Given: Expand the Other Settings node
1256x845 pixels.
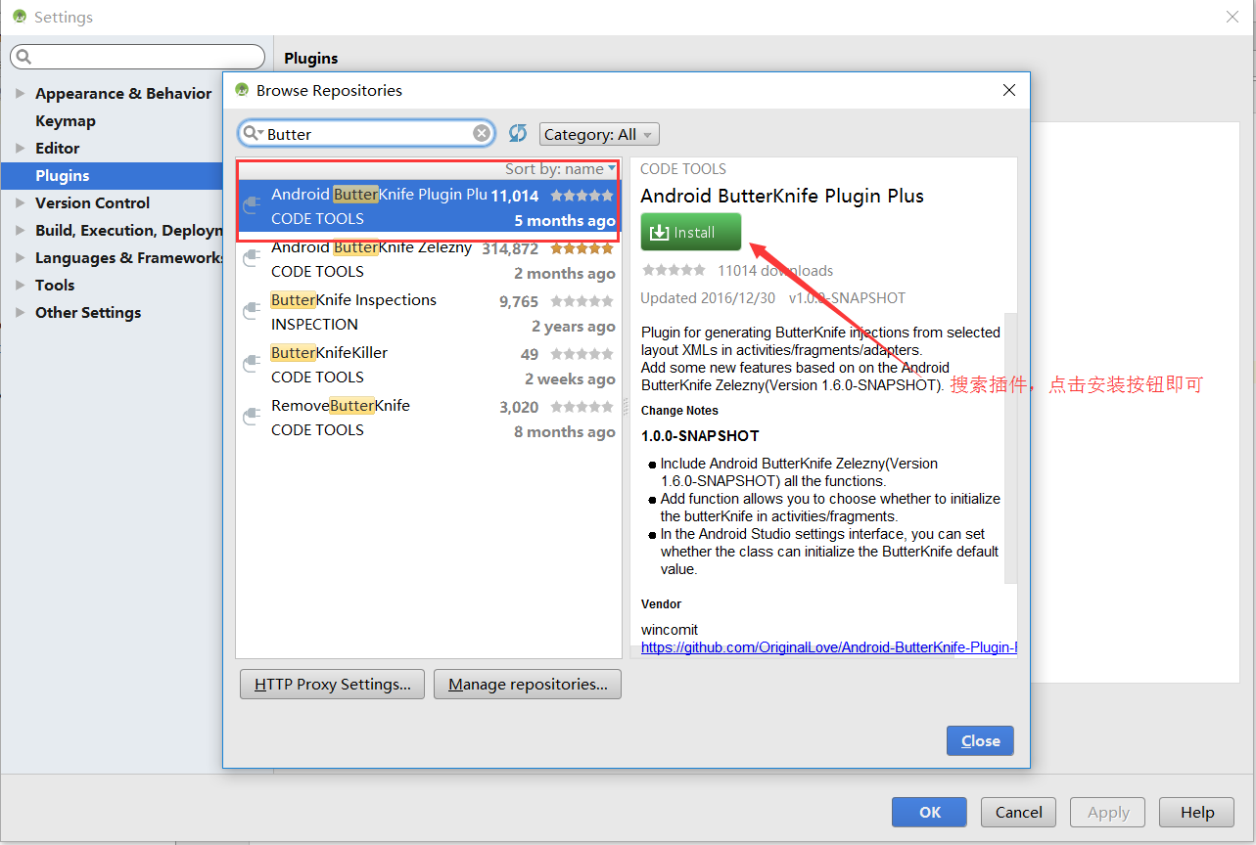Looking at the screenshot, I should click(21, 313).
